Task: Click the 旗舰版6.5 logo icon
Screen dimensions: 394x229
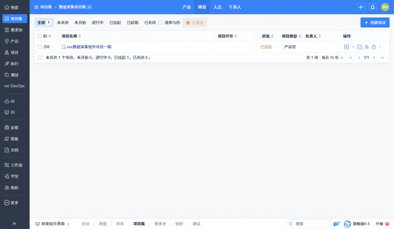Action: [347, 224]
